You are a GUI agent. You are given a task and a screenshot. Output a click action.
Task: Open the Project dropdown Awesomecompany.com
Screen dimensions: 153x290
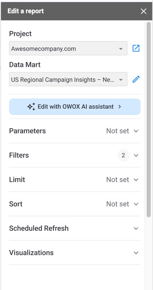pyautogui.click(x=68, y=48)
